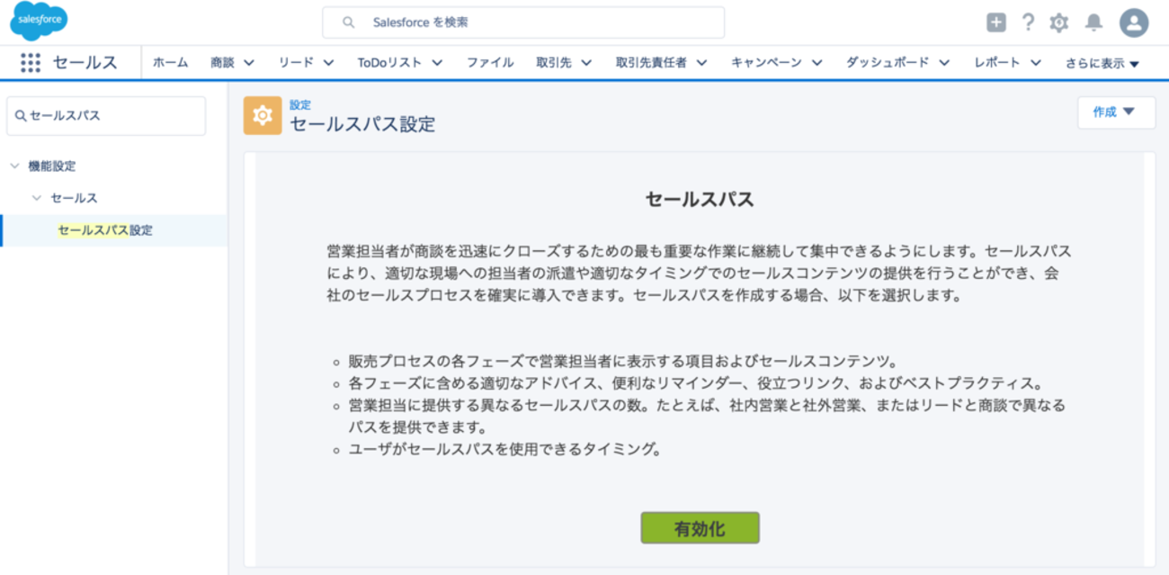The image size is (1169, 575).
Task: Open the ファイル tab
Action: pos(490,62)
